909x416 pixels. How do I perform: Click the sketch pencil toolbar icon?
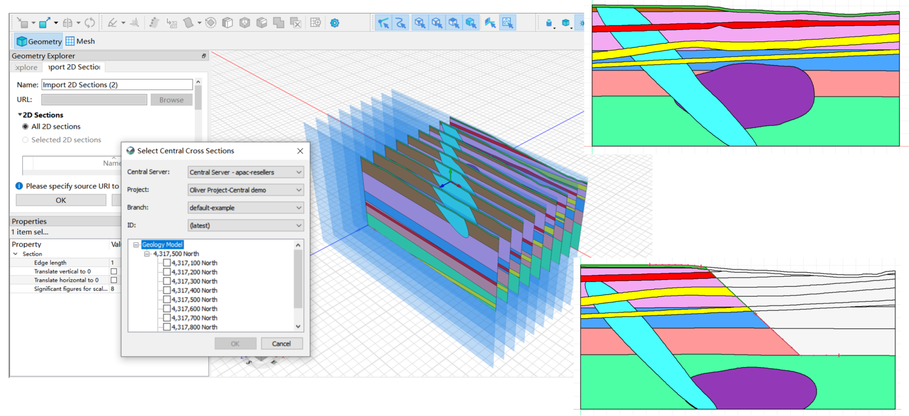(x=113, y=23)
